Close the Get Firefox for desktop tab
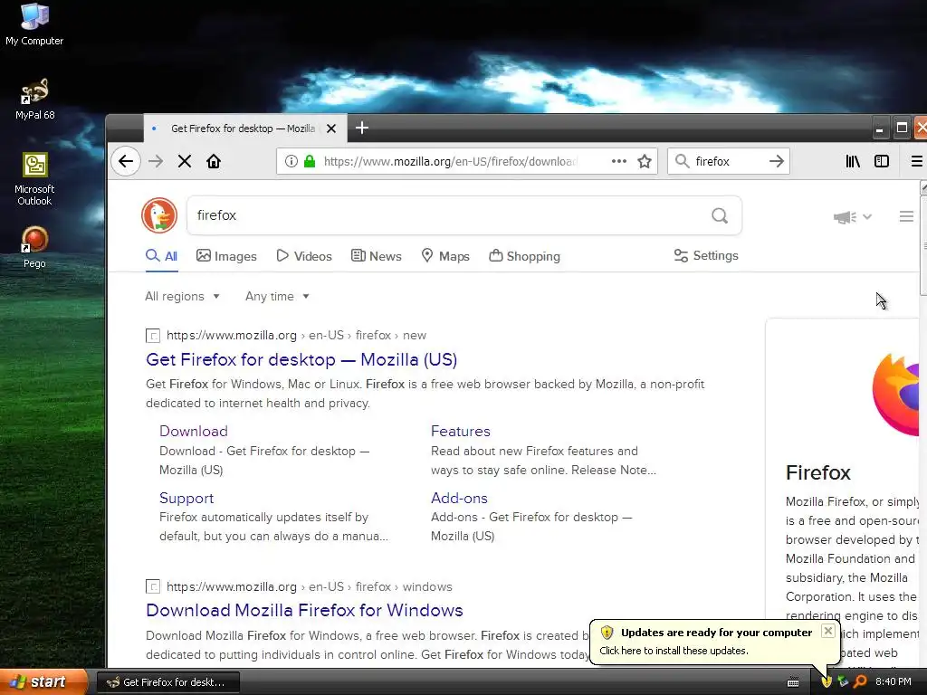The width and height of the screenshot is (927, 695). point(331,129)
